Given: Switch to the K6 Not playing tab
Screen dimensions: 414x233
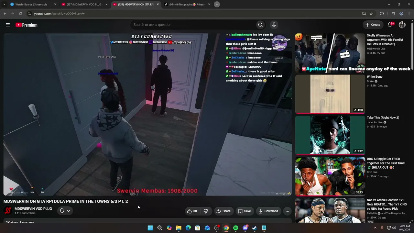Looking at the screenshot, I should coord(187,5).
